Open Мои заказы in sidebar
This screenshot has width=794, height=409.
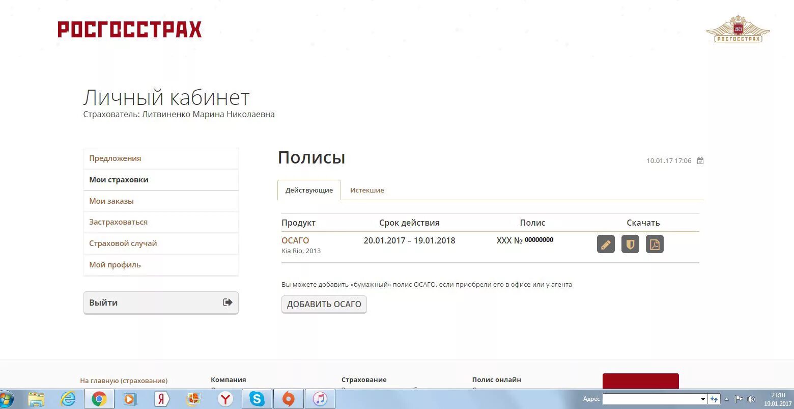click(x=161, y=201)
